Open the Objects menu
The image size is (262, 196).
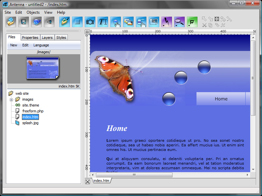point(33,12)
